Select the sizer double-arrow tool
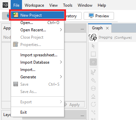 point(93,88)
